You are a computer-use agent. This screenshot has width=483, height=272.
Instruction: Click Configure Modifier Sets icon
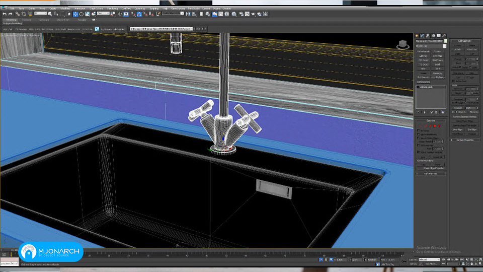click(x=443, y=112)
